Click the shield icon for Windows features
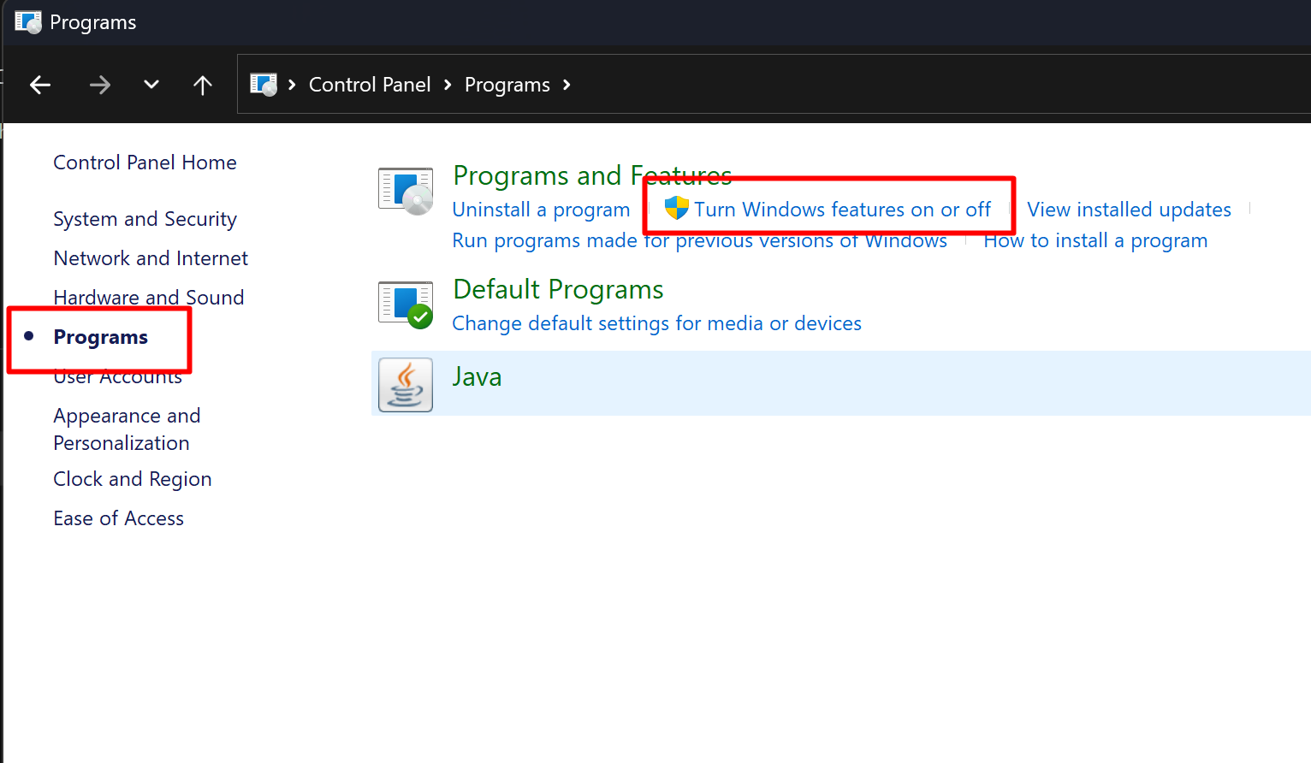This screenshot has width=1311, height=763. click(x=676, y=208)
